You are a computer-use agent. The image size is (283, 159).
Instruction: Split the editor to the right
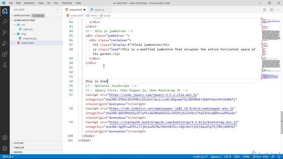point(272,10)
